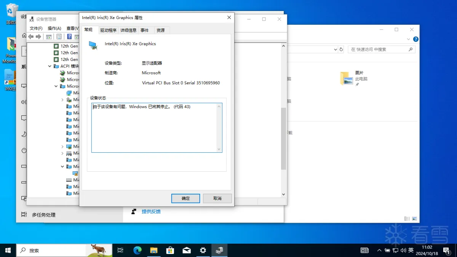457x257 pixels.
Task: Open Power settings via the power icon in Settings sidebar
Action: (x=24, y=150)
